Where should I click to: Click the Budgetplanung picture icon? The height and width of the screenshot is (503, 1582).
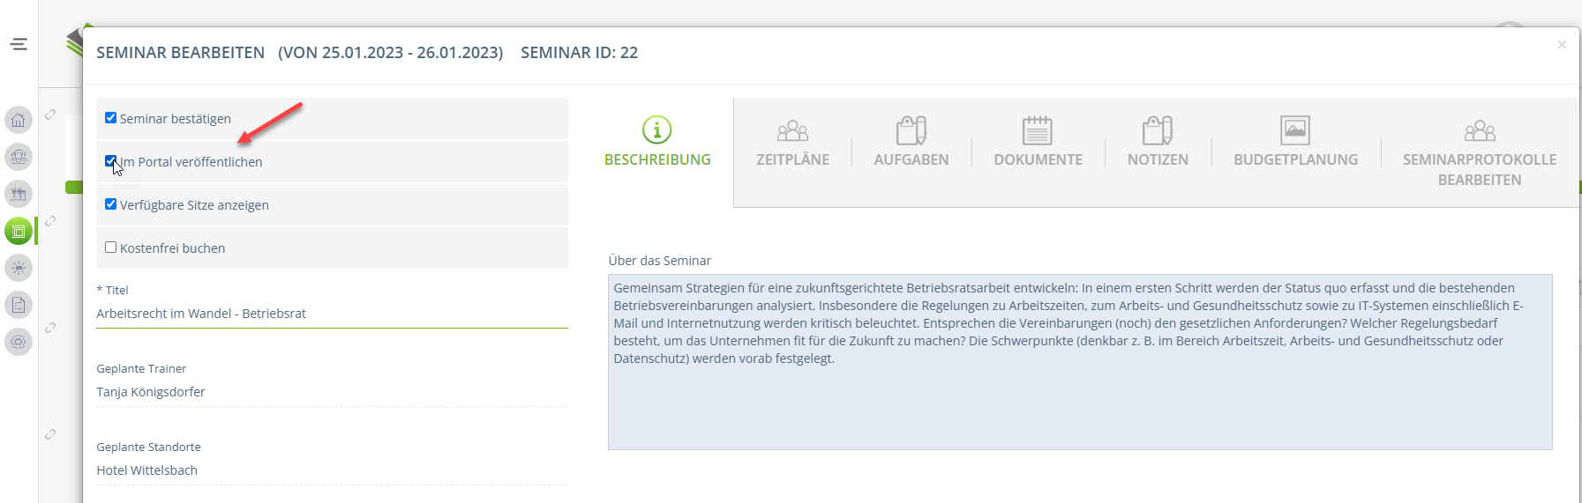pyautogui.click(x=1294, y=130)
